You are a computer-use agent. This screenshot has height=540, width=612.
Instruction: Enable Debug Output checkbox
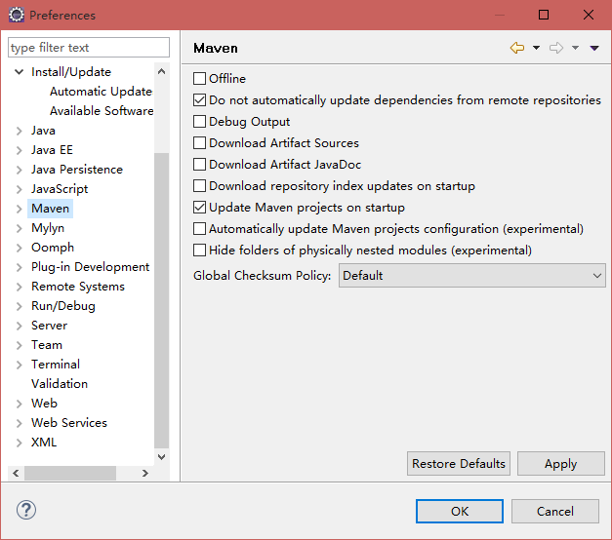coord(199,121)
